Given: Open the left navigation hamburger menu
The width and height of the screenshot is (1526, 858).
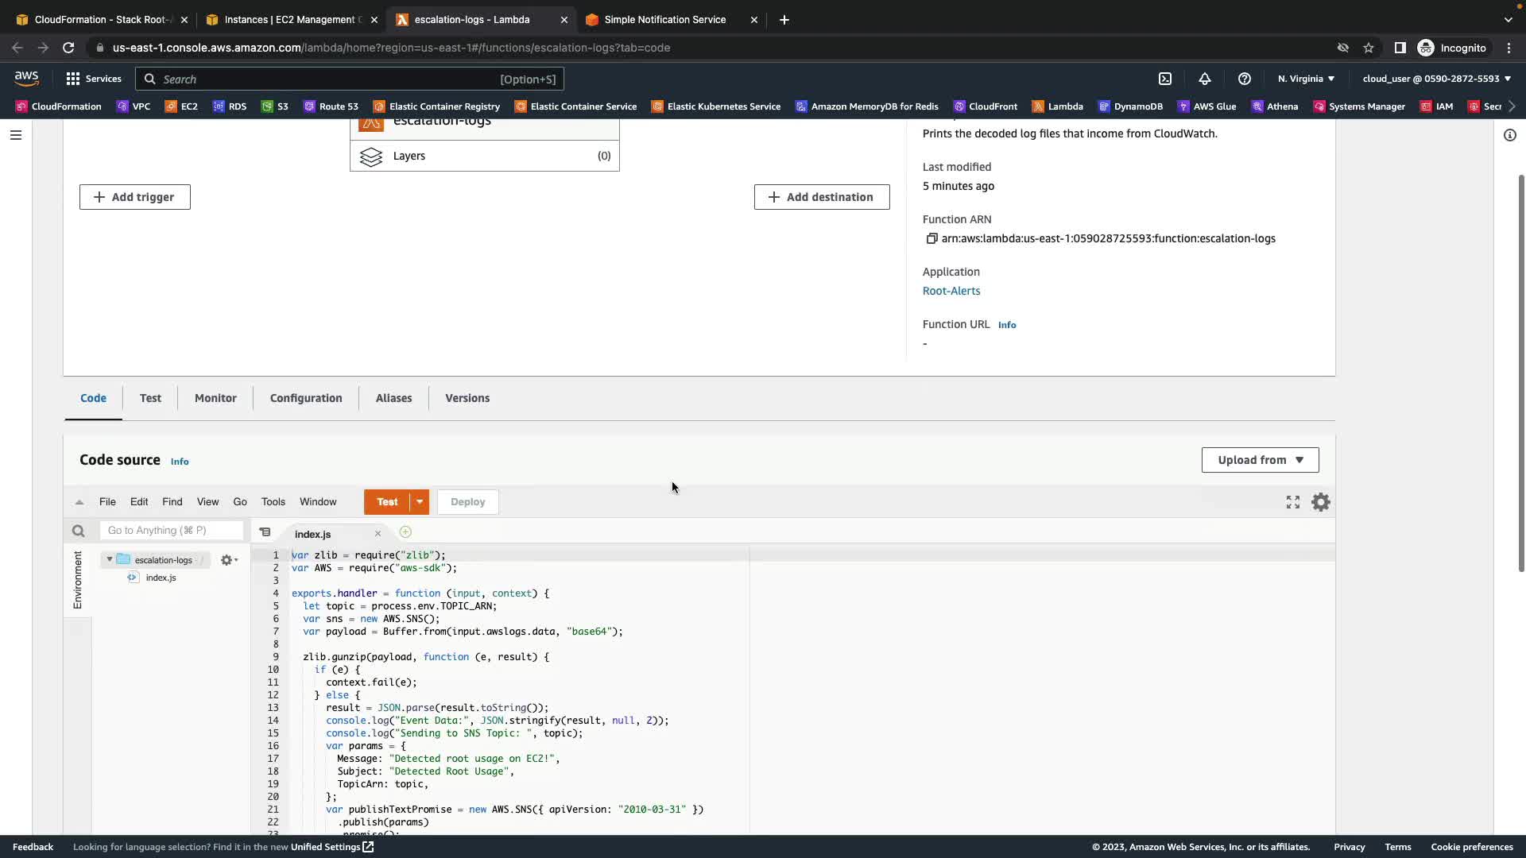Looking at the screenshot, I should (15, 135).
